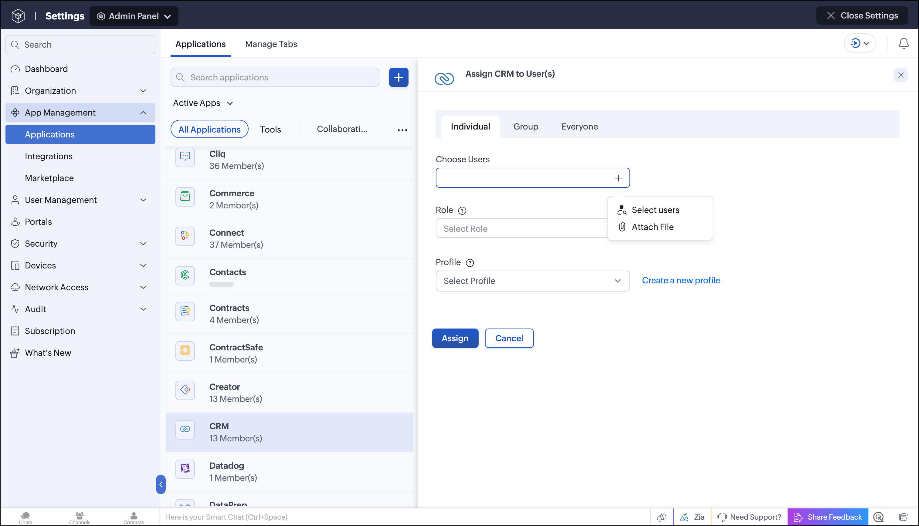The width and height of the screenshot is (919, 526).
Task: Open the Admin Panel switcher dropdown
Action: click(x=134, y=16)
